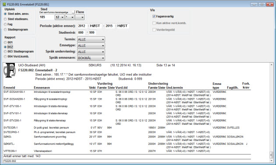Screen dimensions: 276x165
Task: Click the Emneid column header
Action: point(9,88)
